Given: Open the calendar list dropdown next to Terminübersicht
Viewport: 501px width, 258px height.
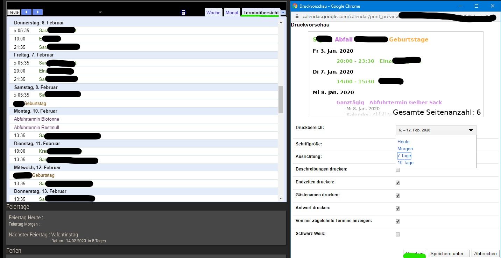Looking at the screenshot, I should [x=283, y=13].
